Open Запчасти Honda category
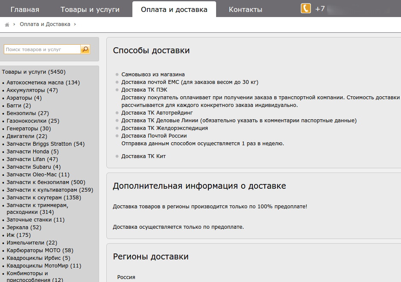The height and width of the screenshot is (282, 401). pyautogui.click(x=32, y=152)
